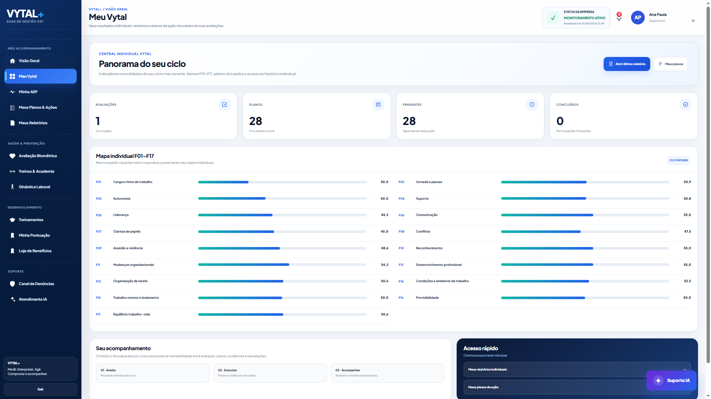Screen dimensions: 711x399
Task: Click the Planos card list icon
Action: tap(378, 105)
